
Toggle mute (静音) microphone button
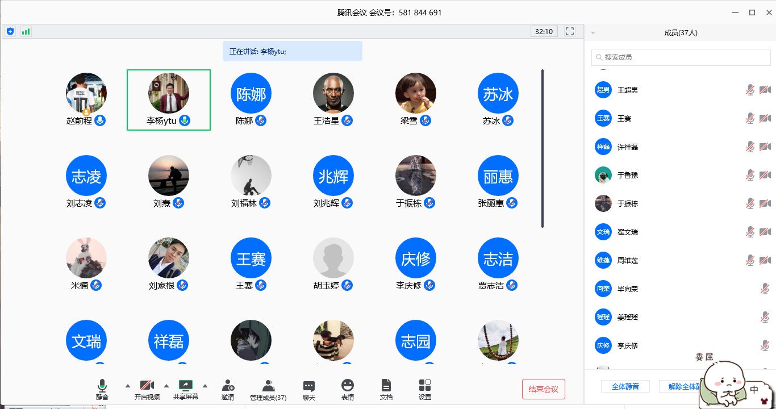(x=102, y=386)
